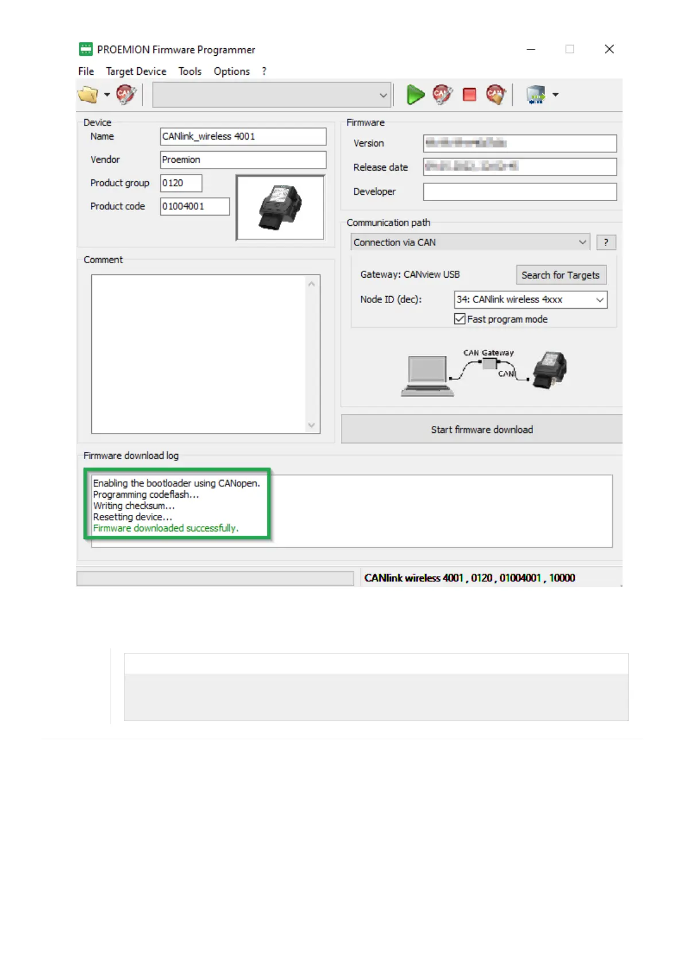Image resolution: width=684 pixels, height=968 pixels.
Task: Click 'Gateway: CANview USB' label
Action: 410,275
